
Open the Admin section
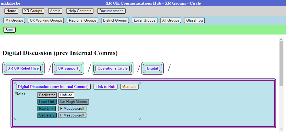pos(55,11)
